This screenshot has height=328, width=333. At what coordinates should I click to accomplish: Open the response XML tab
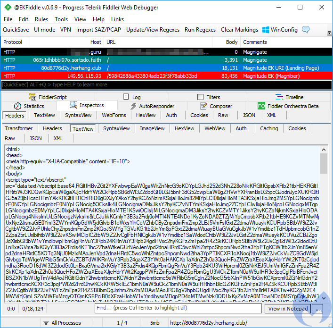click(x=58, y=138)
